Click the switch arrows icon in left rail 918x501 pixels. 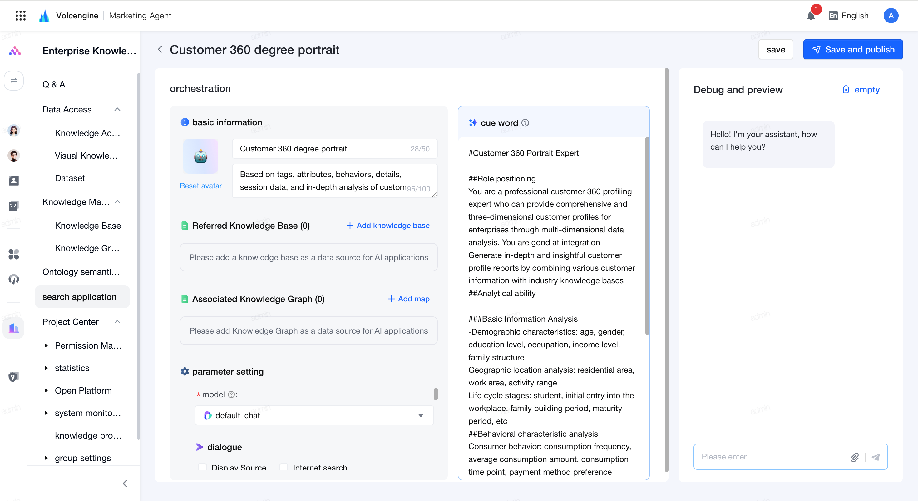click(x=13, y=80)
